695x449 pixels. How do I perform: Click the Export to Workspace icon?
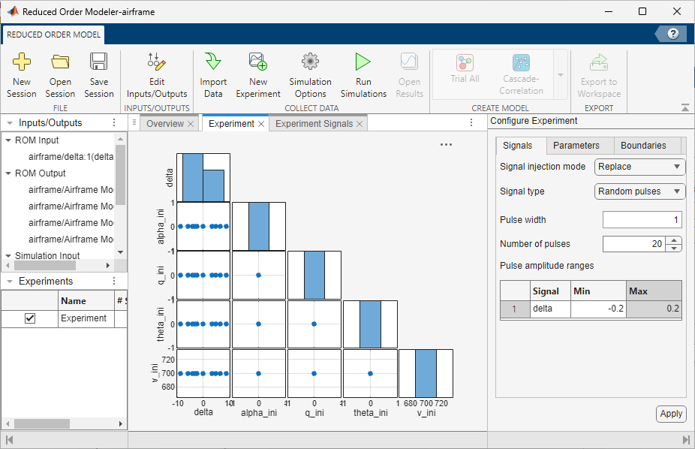pos(598,73)
